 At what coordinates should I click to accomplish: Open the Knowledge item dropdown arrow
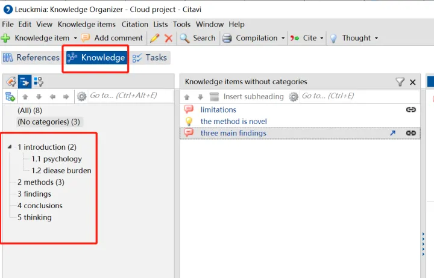click(75, 38)
